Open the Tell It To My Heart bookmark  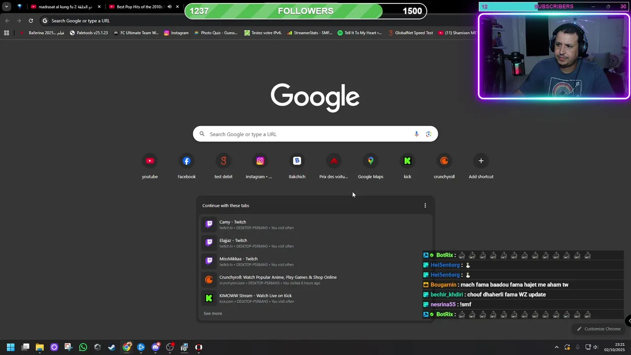tap(360, 33)
